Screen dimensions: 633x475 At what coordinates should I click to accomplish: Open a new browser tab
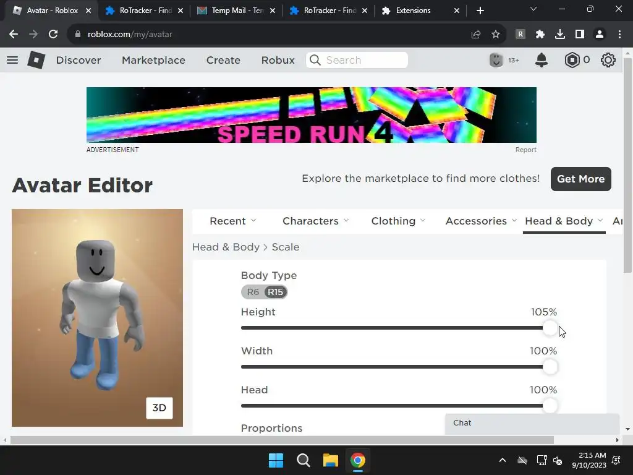[480, 11]
